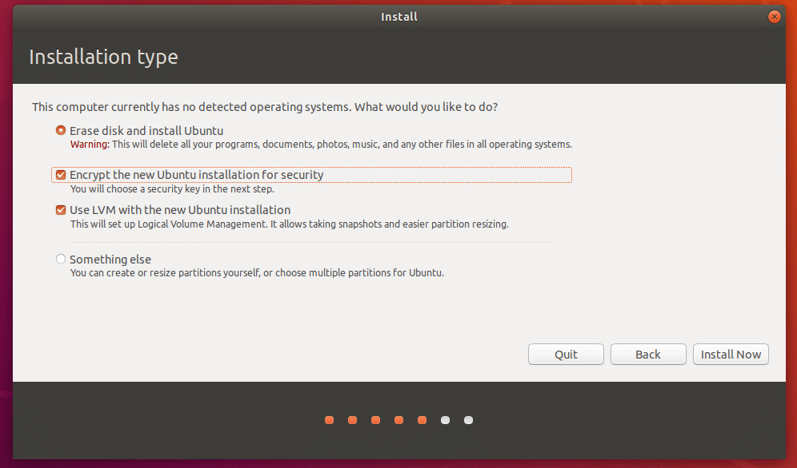This screenshot has width=797, height=468.
Task: Click the Logical Volume Management description text
Action: click(x=289, y=224)
